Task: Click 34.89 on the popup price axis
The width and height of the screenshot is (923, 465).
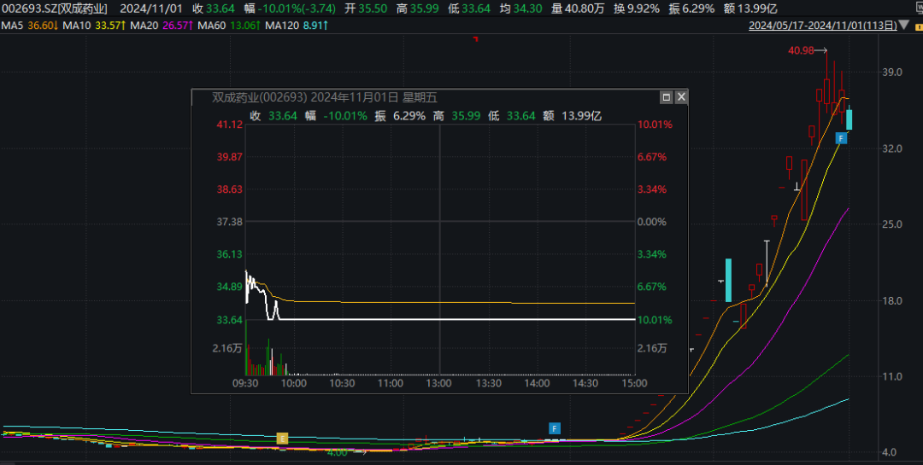Action: coord(230,287)
